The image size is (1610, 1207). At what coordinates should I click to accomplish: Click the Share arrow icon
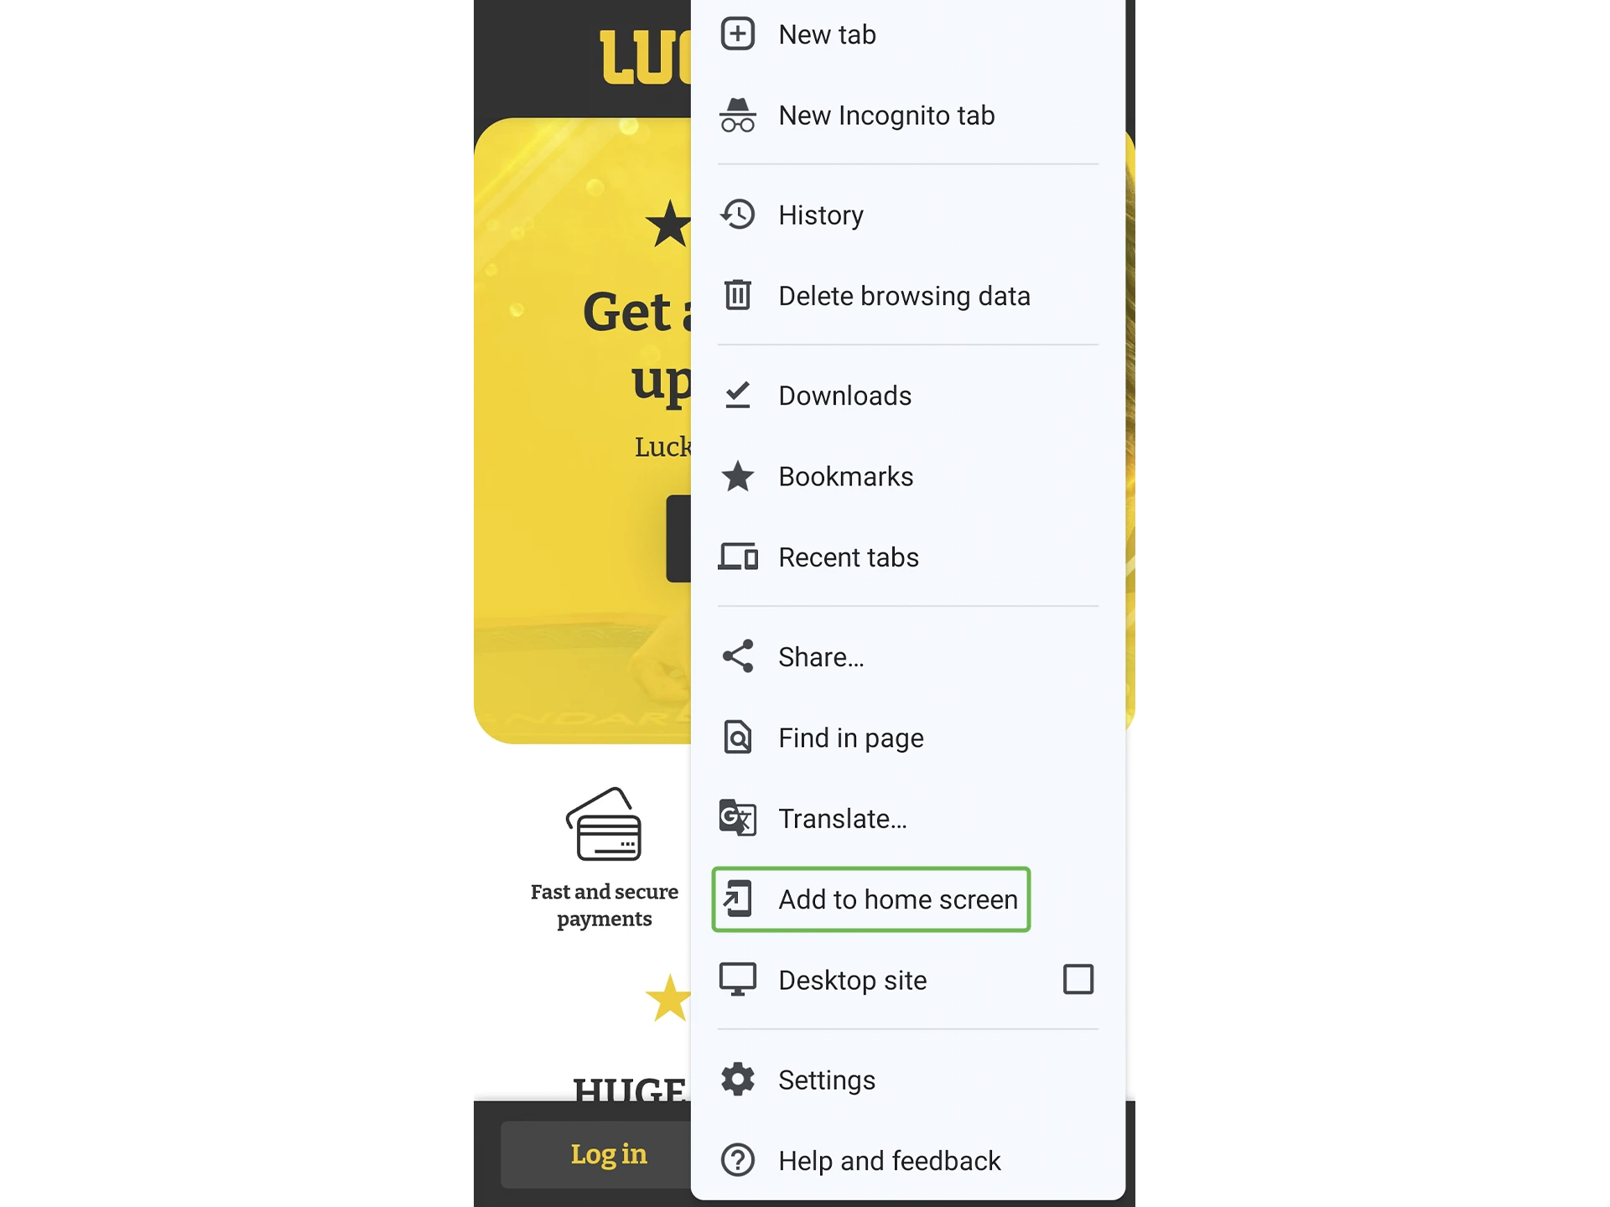(x=738, y=657)
